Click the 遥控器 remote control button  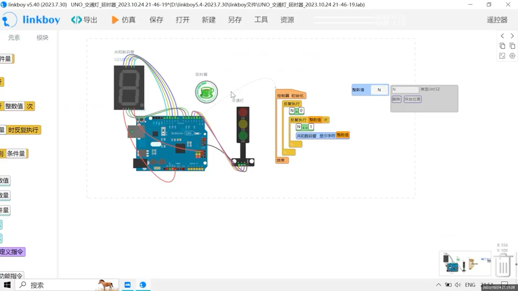(x=497, y=20)
